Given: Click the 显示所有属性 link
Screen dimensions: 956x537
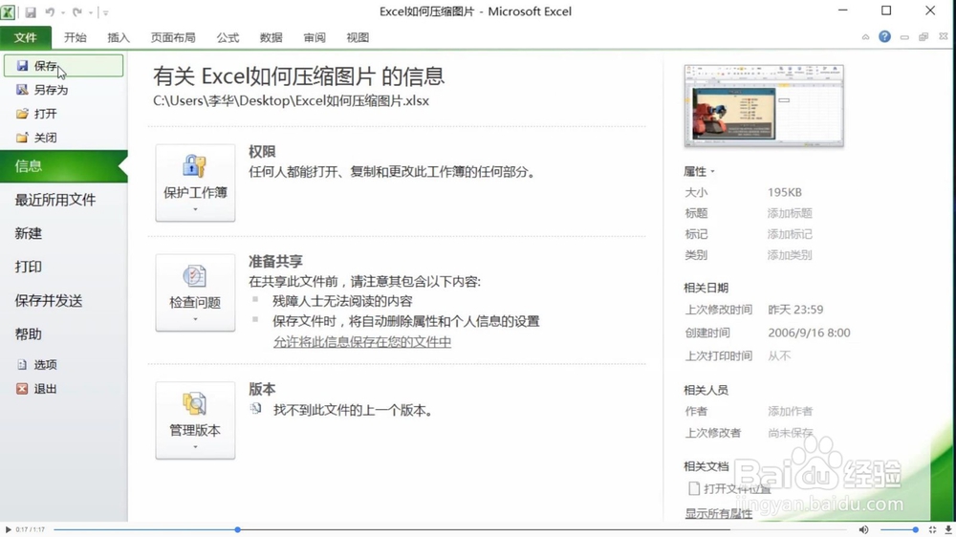Looking at the screenshot, I should (718, 514).
